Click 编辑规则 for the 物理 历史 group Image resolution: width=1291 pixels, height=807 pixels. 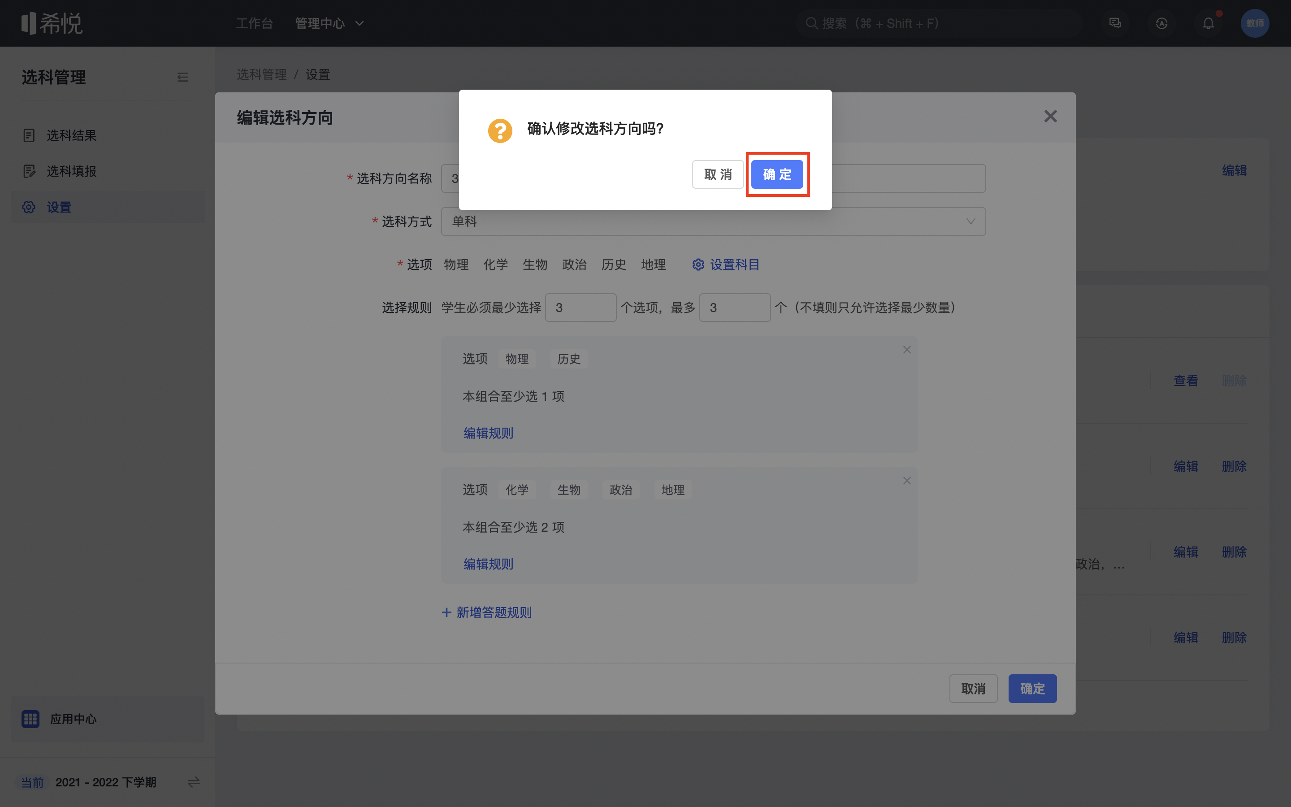pyautogui.click(x=488, y=433)
